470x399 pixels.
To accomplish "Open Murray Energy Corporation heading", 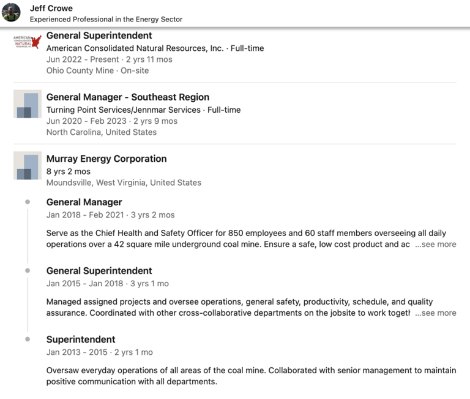I will 106,159.
